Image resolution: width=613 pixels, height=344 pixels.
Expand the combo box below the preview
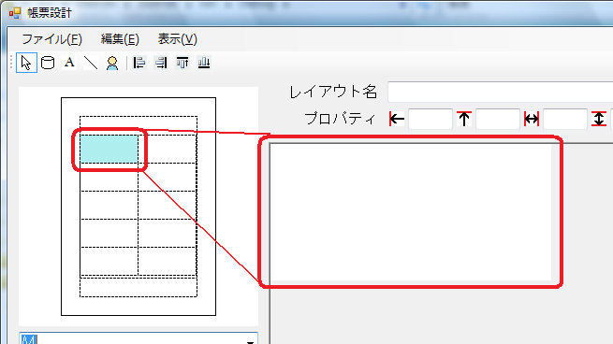click(x=250, y=340)
